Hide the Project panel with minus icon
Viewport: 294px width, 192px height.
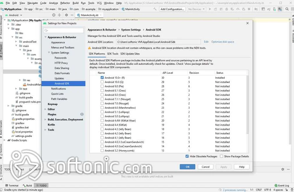(72, 15)
